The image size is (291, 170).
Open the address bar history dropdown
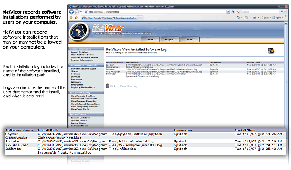coord(228,12)
